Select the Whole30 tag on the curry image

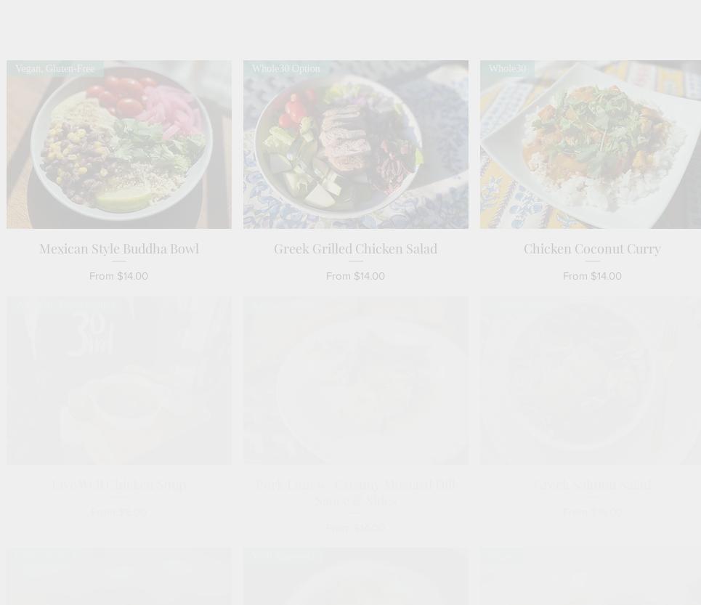[508, 68]
